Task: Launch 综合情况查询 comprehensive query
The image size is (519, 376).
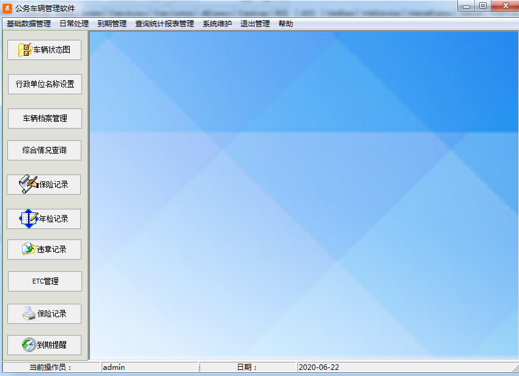Action: point(44,150)
